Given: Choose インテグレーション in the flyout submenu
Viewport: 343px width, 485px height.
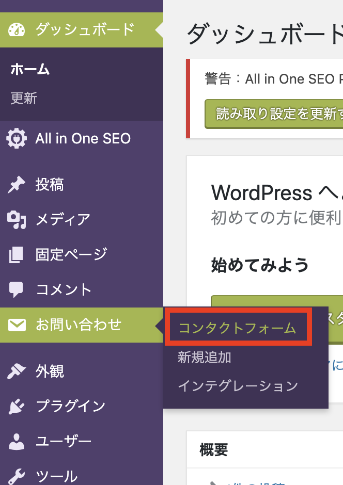Looking at the screenshot, I should [x=238, y=386].
